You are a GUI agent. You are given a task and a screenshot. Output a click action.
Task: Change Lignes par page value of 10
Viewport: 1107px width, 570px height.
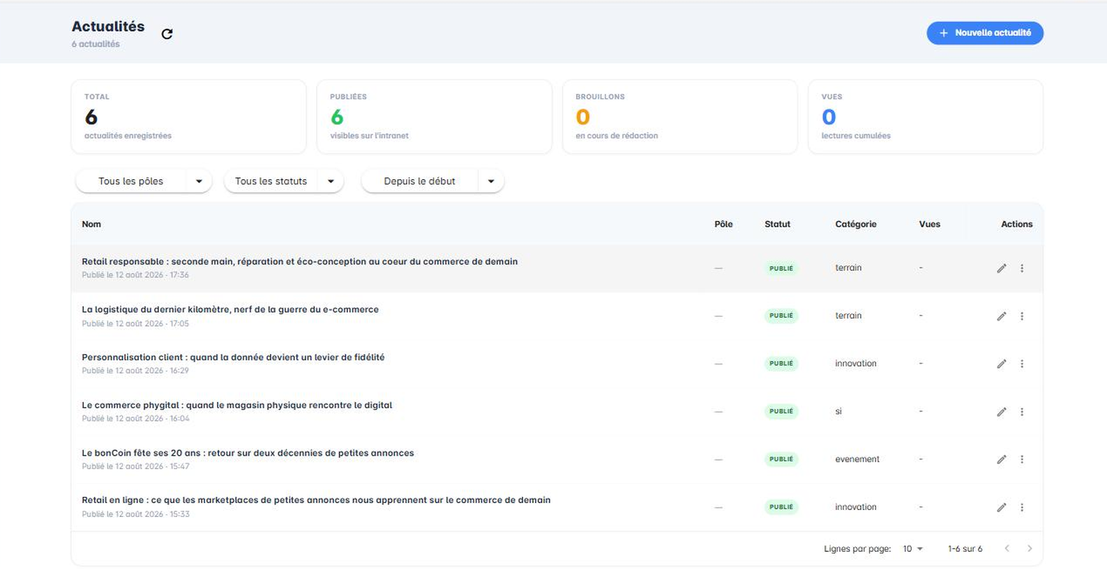(912, 549)
